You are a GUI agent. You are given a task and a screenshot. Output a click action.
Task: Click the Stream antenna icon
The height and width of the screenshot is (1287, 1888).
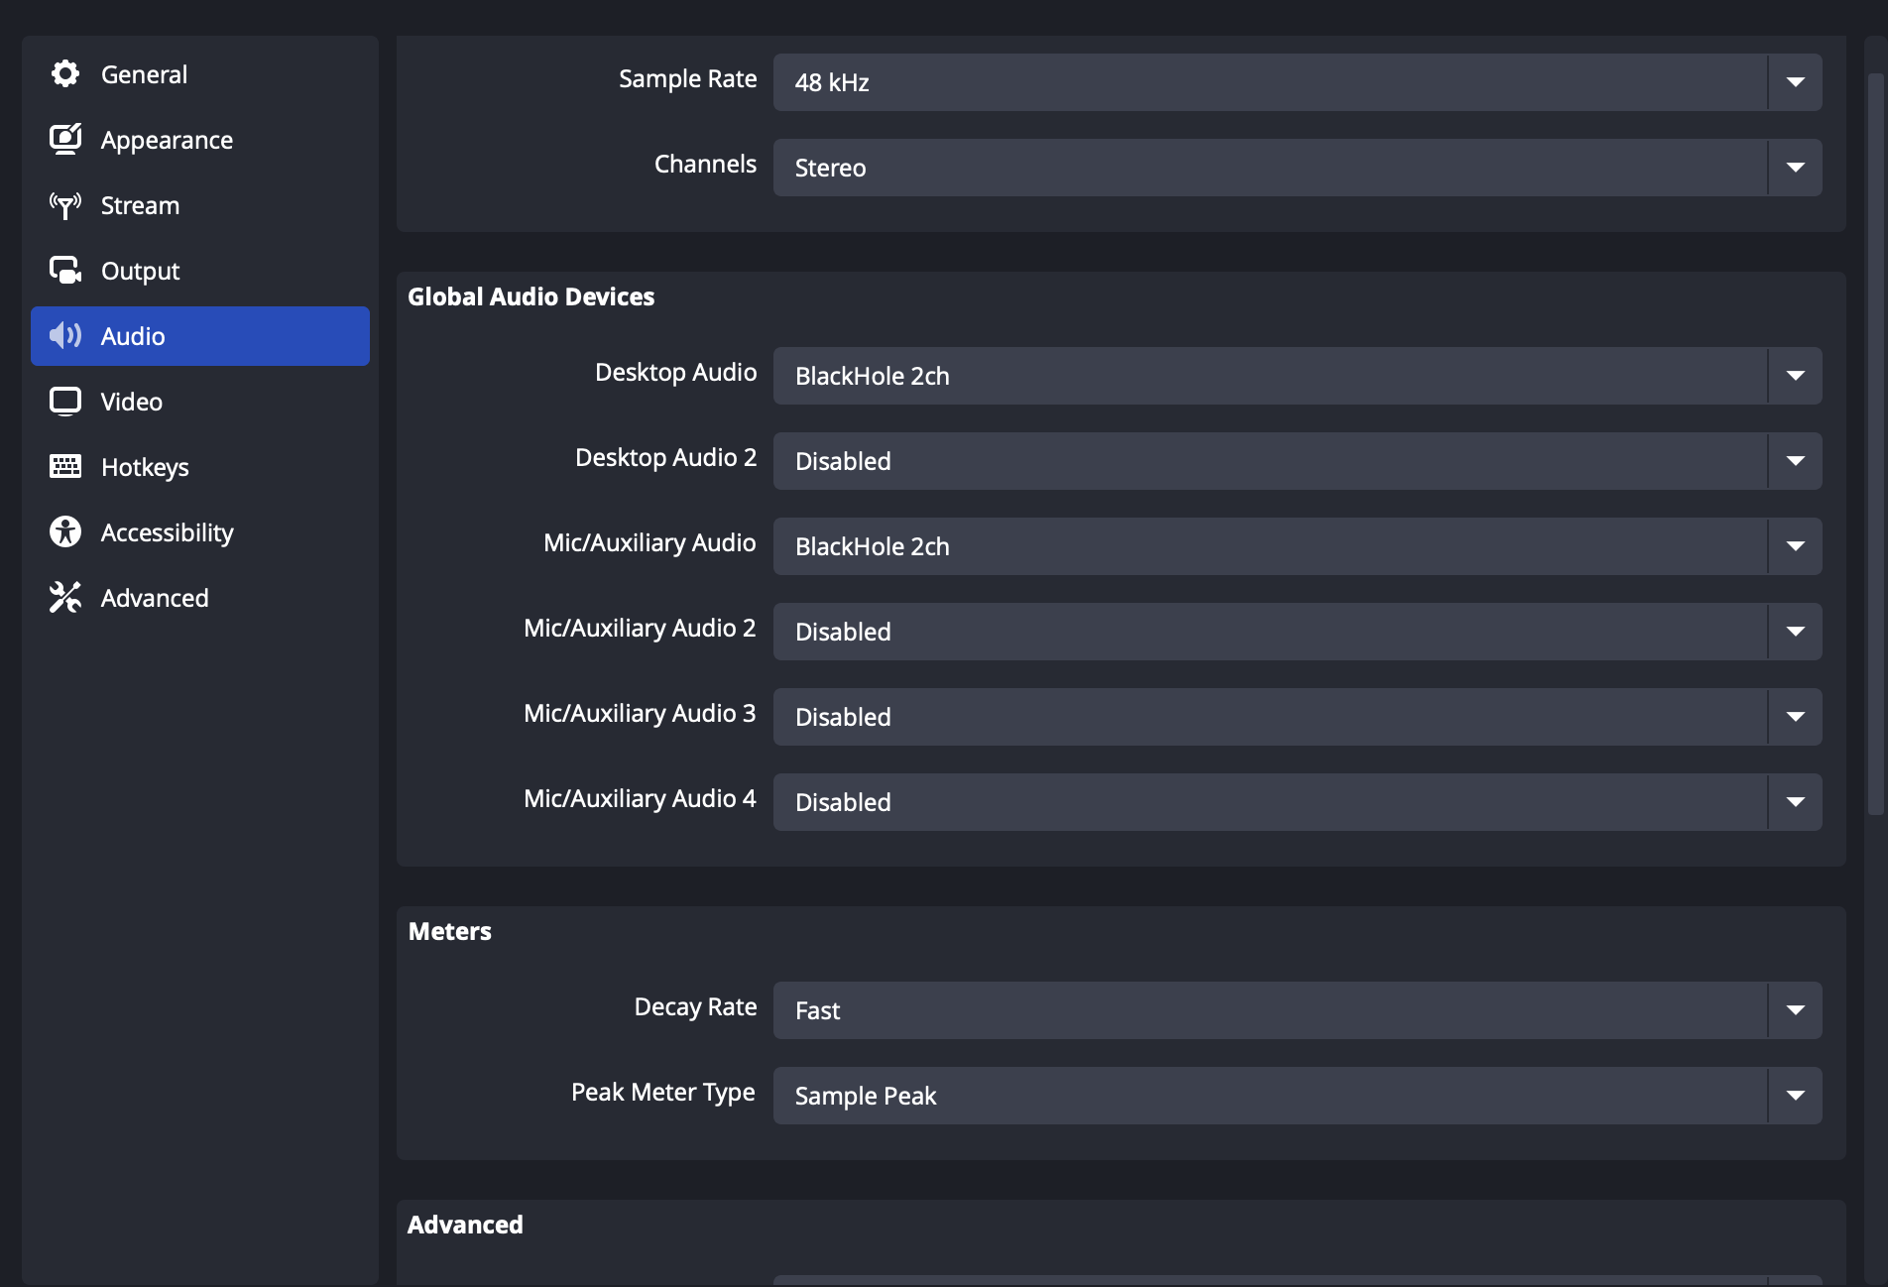(65, 205)
